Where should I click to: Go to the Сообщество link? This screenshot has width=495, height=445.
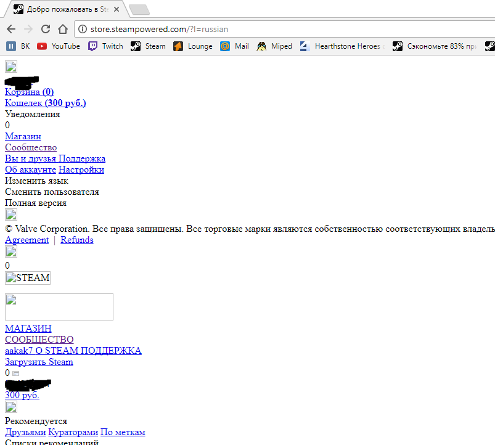[31, 147]
